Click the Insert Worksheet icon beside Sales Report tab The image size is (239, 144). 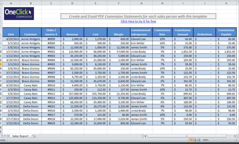pyautogui.click(x=34, y=136)
